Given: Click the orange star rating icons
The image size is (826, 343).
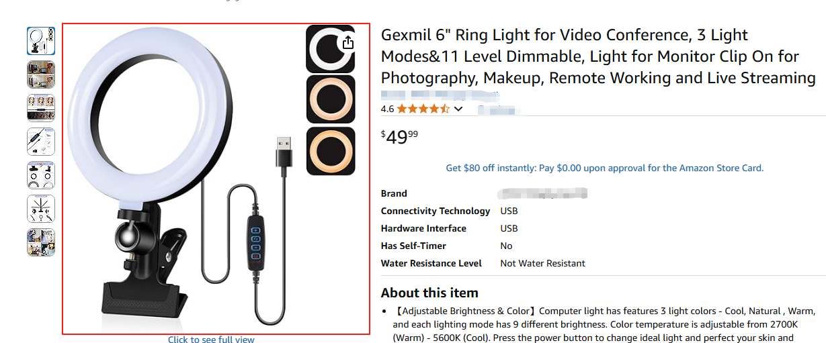Looking at the screenshot, I should (x=423, y=109).
